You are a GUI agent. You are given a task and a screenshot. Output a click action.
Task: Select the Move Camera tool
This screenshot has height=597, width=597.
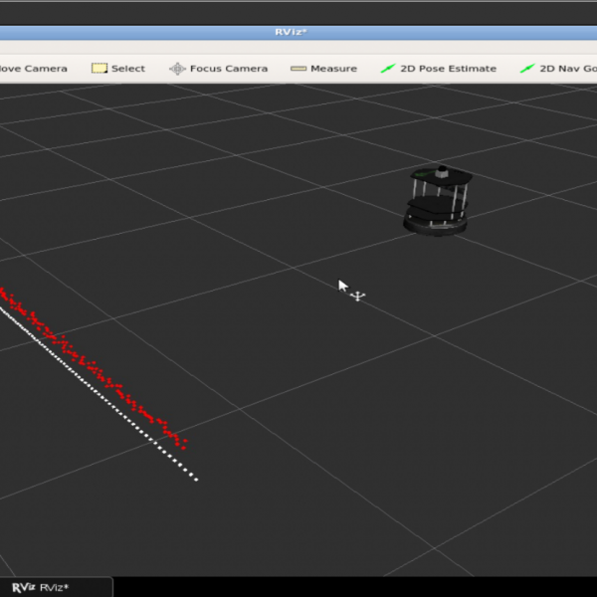tap(34, 69)
